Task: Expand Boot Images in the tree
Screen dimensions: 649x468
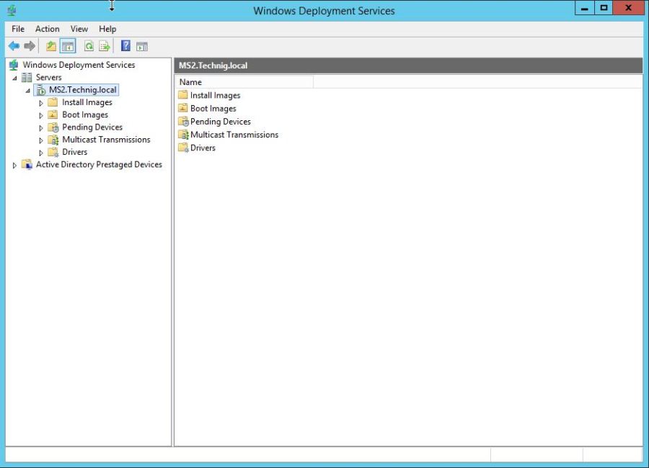Action: point(41,115)
